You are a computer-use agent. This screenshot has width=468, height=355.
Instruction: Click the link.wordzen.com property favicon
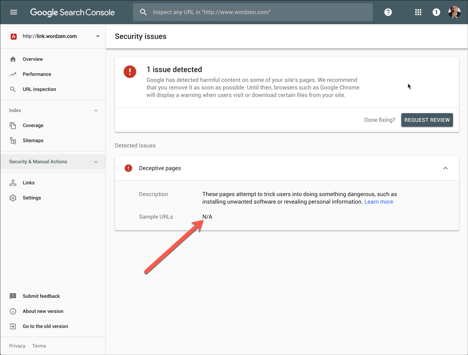click(x=14, y=37)
